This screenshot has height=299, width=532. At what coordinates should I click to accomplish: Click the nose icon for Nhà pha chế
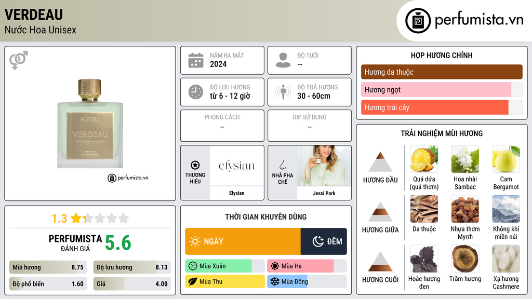(x=282, y=165)
